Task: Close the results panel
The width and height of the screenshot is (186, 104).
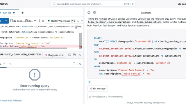Action: click(x=80, y=64)
